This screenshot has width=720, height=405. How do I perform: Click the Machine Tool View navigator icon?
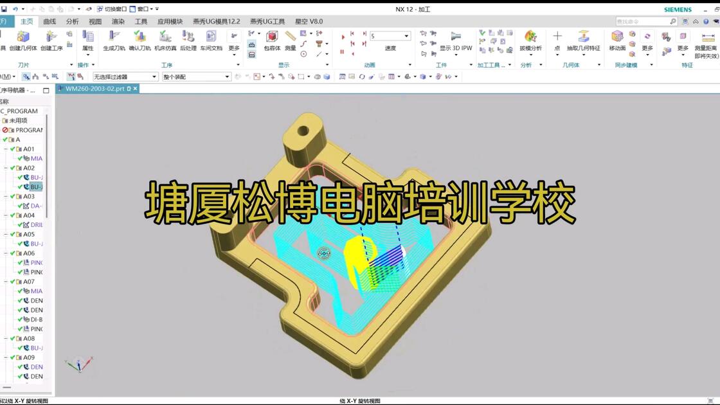[35, 76]
